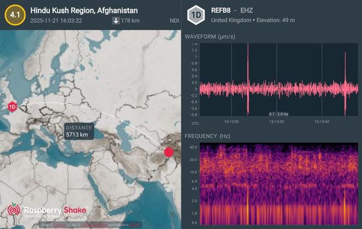
Task: Click the UTC axis label
Action: coord(195,123)
